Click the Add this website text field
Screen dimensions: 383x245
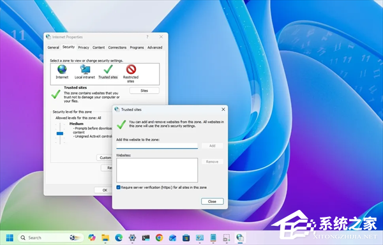pyautogui.click(x=157, y=146)
